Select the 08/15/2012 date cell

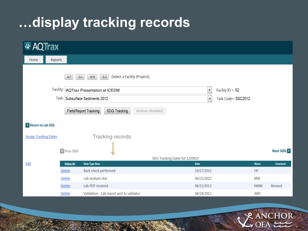pos(203,186)
